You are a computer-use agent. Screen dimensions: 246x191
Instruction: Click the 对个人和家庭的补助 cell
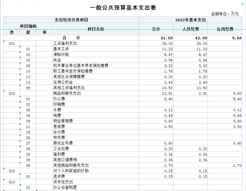(x=71, y=171)
